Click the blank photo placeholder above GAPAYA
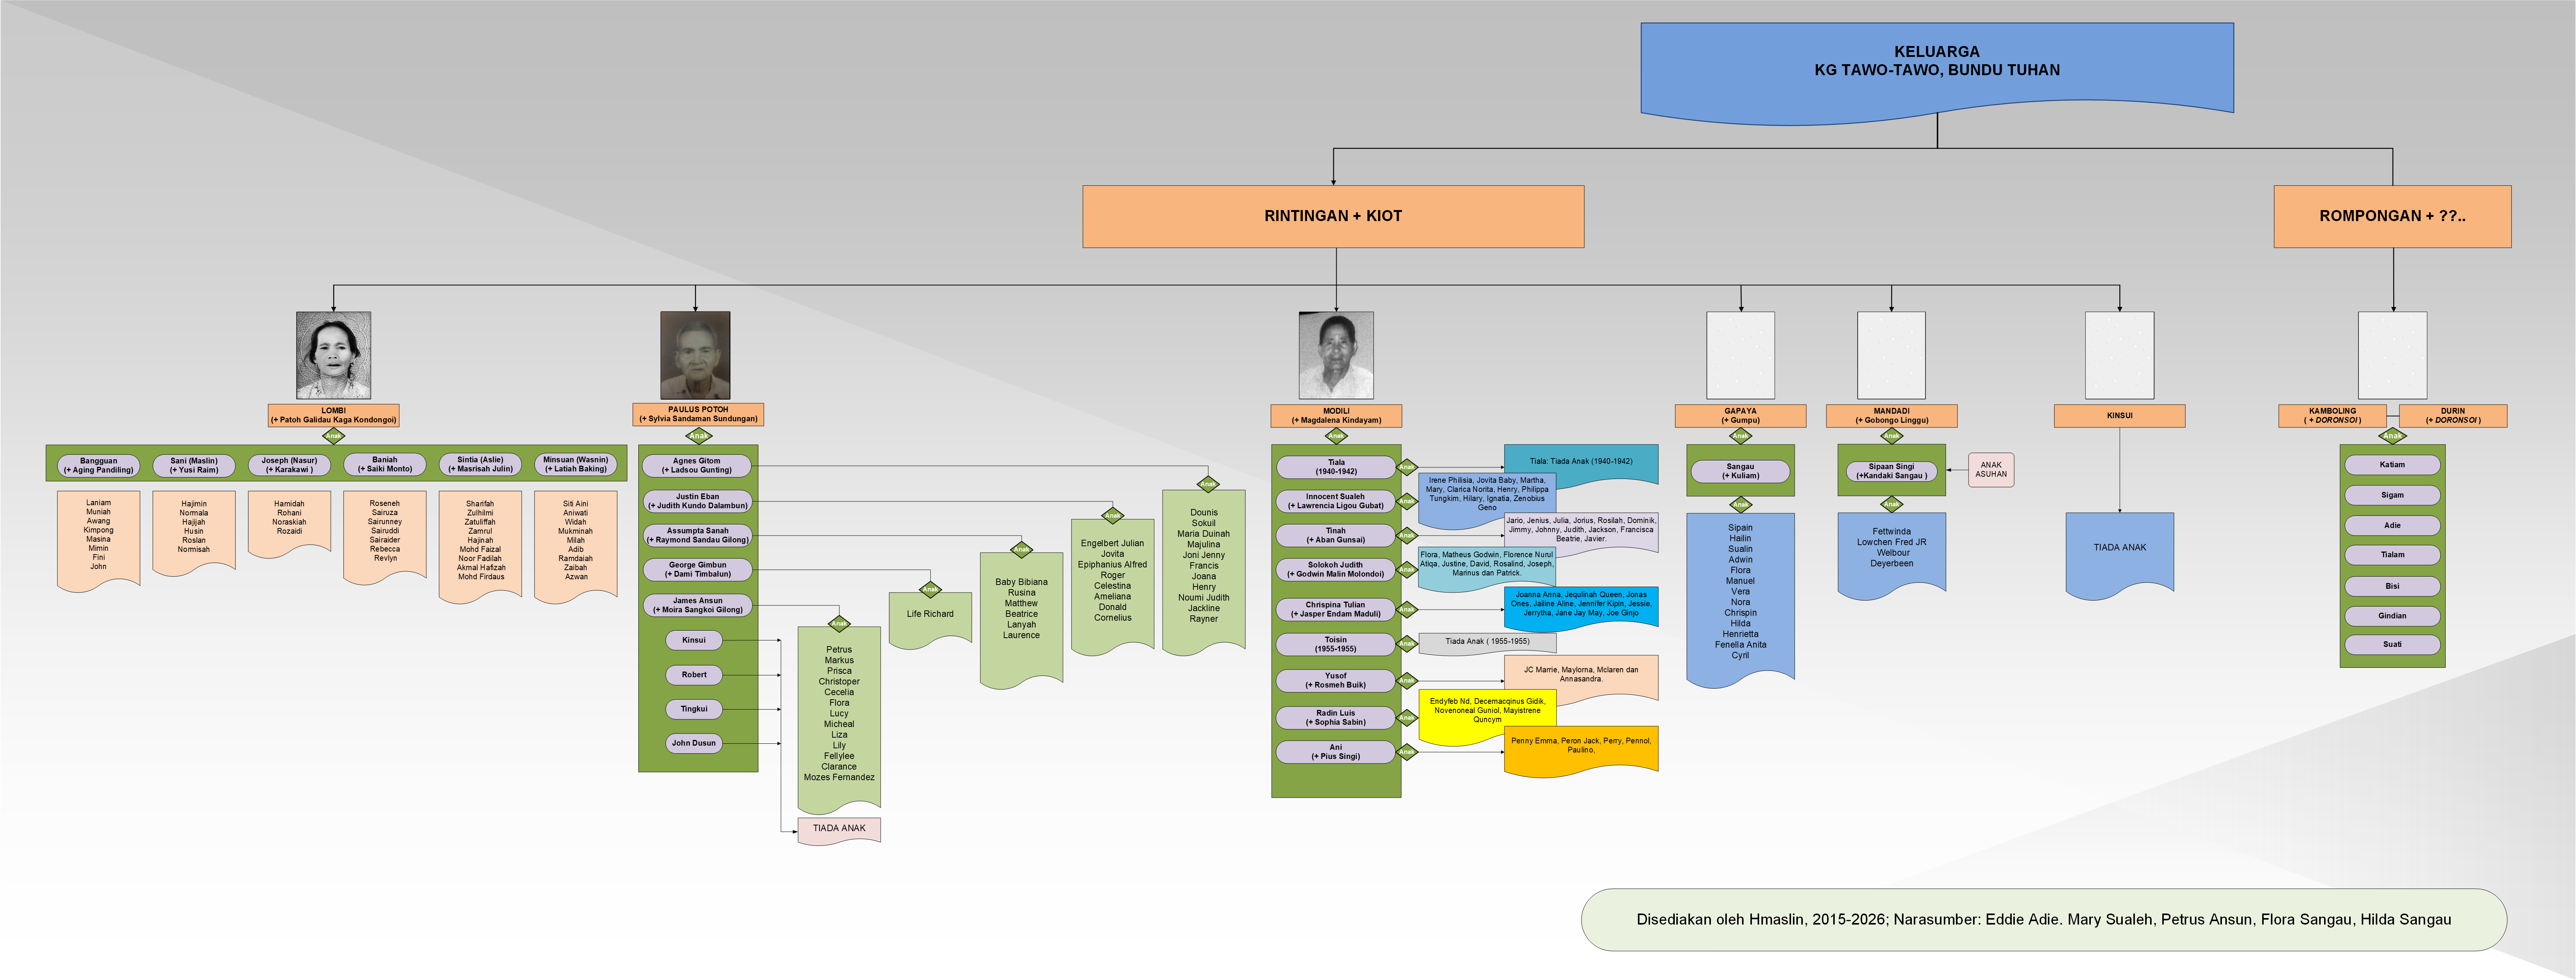This screenshot has width=2576, height=980. click(x=1740, y=355)
